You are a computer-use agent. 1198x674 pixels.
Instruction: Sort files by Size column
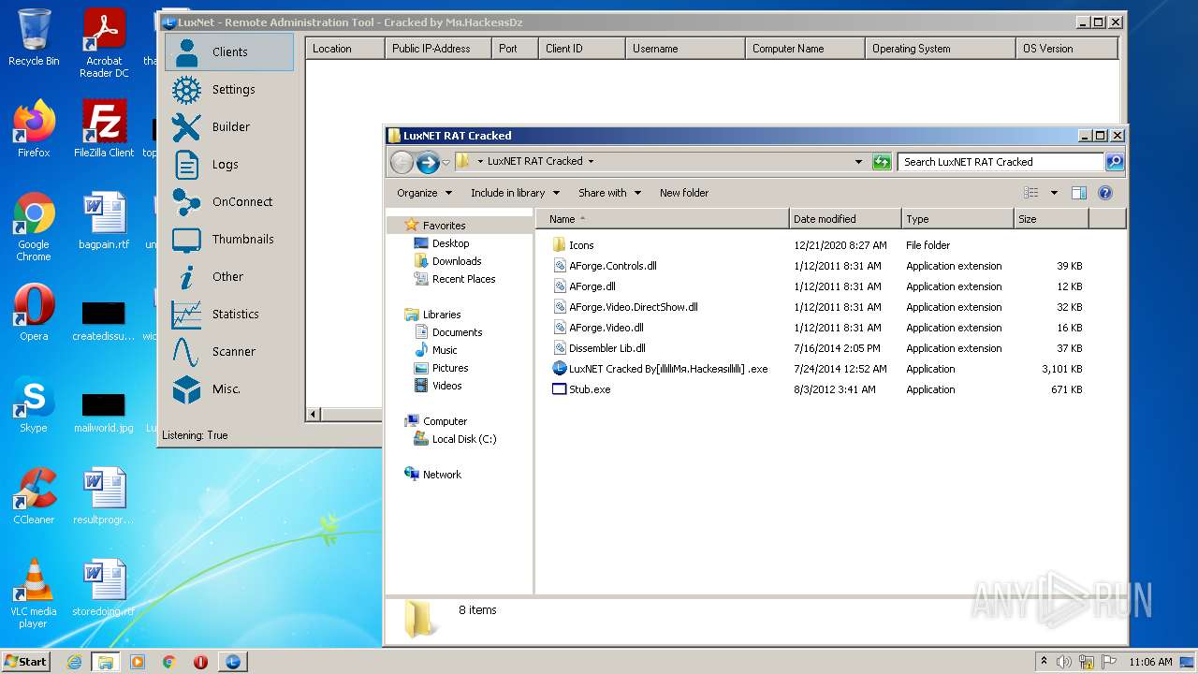(x=1051, y=219)
